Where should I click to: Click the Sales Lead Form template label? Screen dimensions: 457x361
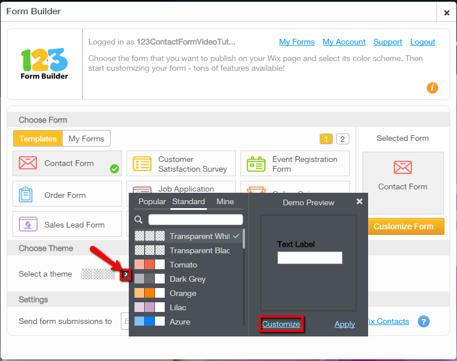tap(74, 225)
